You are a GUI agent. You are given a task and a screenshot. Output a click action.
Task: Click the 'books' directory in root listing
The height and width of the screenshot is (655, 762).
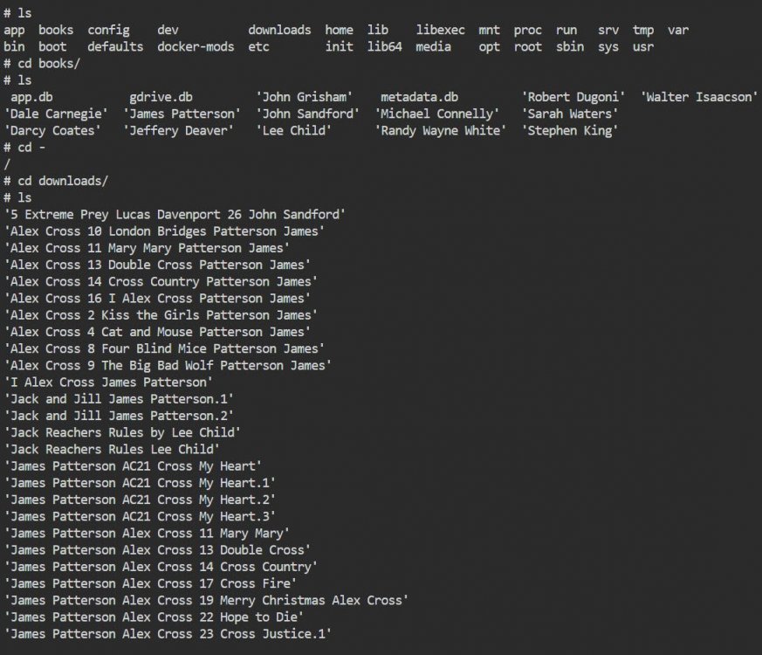(56, 31)
